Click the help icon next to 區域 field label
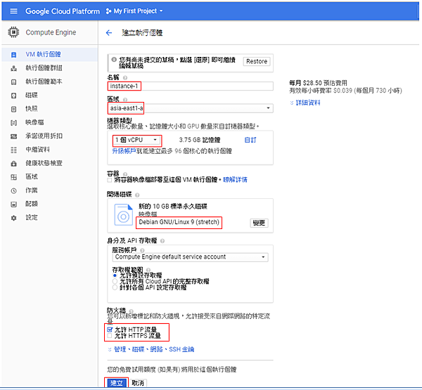422x390 pixels. click(x=125, y=100)
